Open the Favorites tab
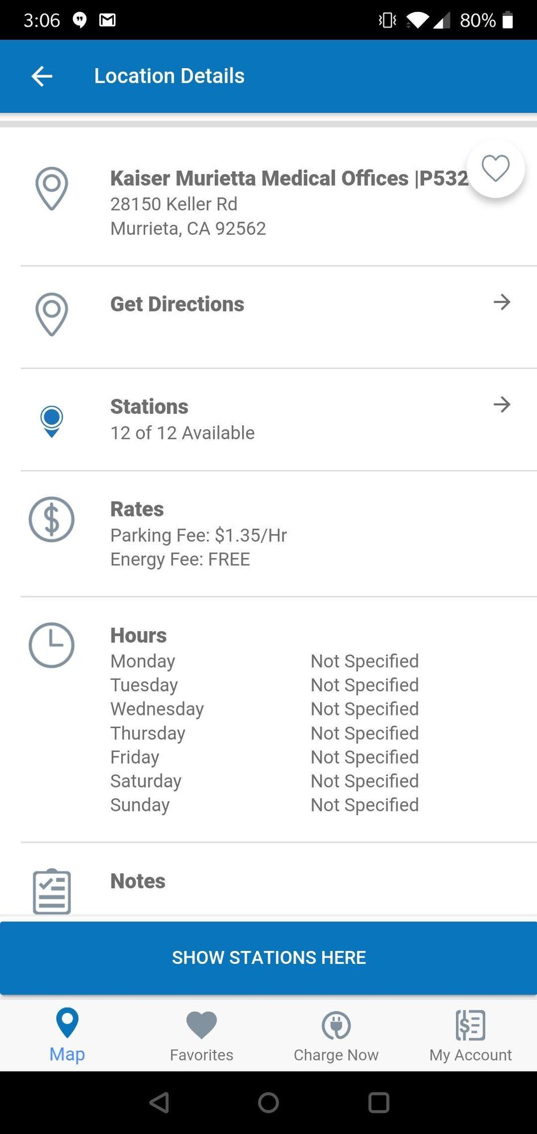 coord(201,1035)
